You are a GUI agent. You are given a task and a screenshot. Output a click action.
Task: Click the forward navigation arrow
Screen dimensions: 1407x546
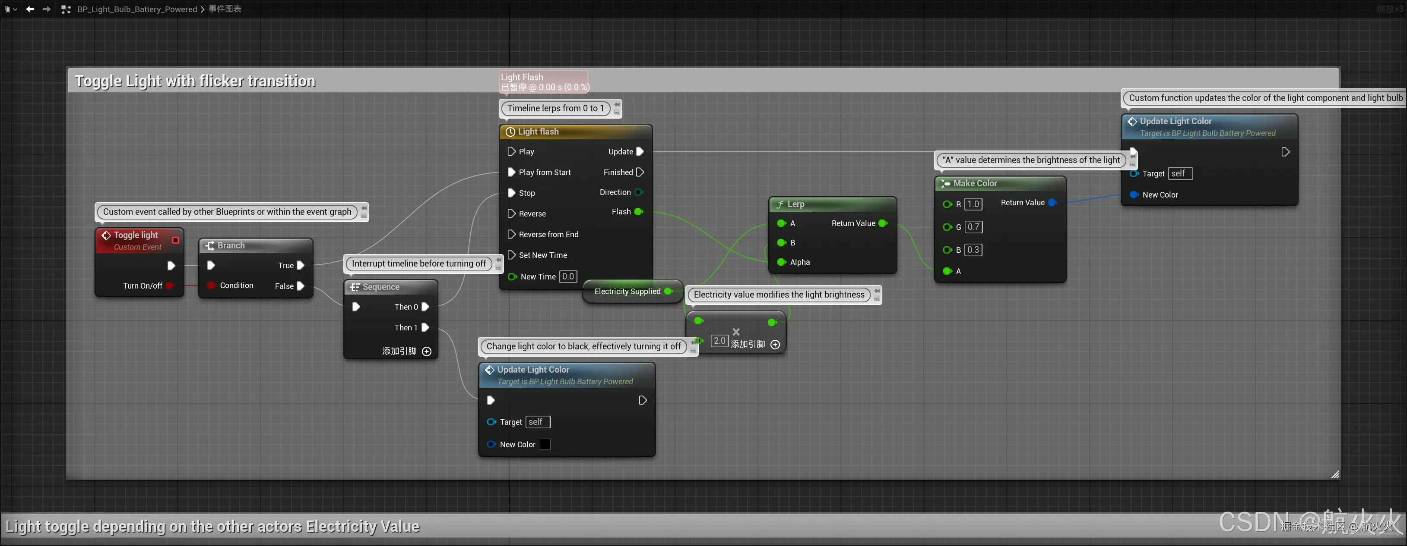(47, 9)
